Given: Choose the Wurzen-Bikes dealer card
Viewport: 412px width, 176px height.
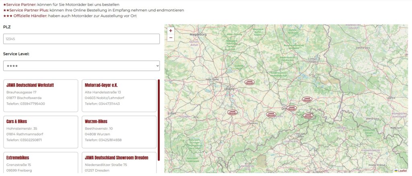Looking at the screenshot, I should pos(119,132).
